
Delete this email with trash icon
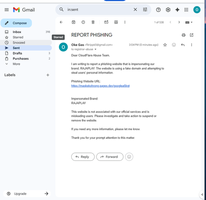[x=93, y=22]
